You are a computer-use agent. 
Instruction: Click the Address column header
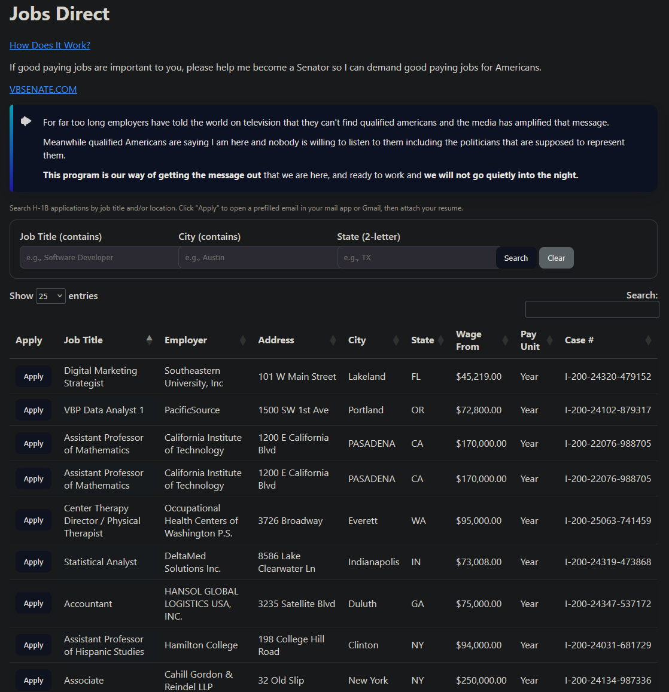point(276,340)
